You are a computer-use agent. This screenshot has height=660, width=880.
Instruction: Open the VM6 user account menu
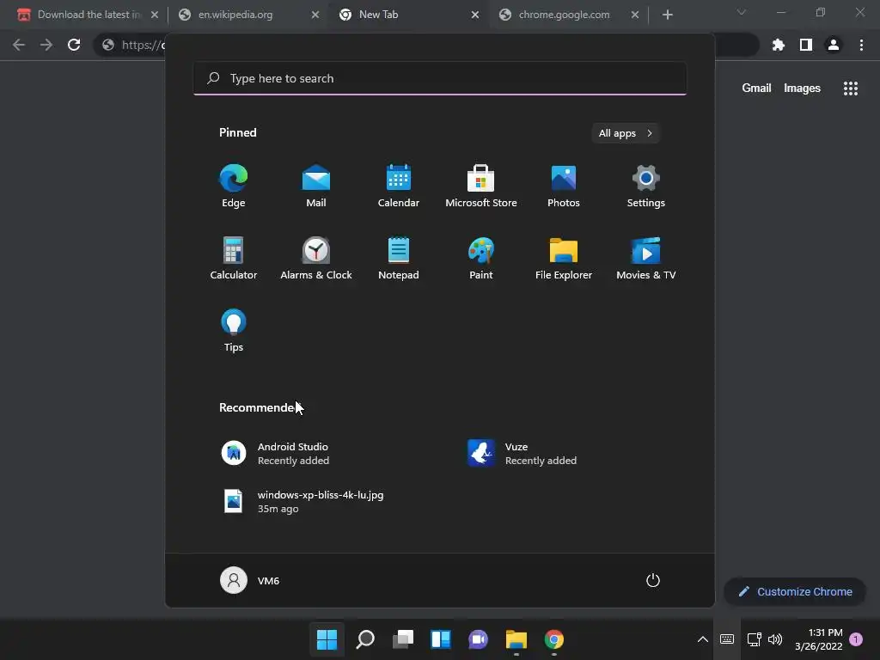coord(250,580)
